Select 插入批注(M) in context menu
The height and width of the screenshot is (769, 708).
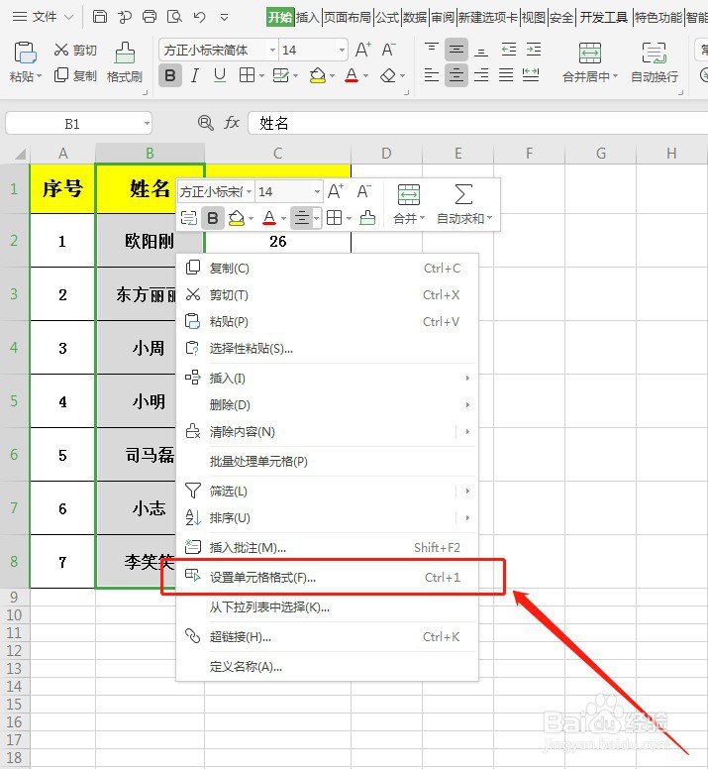coord(327,547)
